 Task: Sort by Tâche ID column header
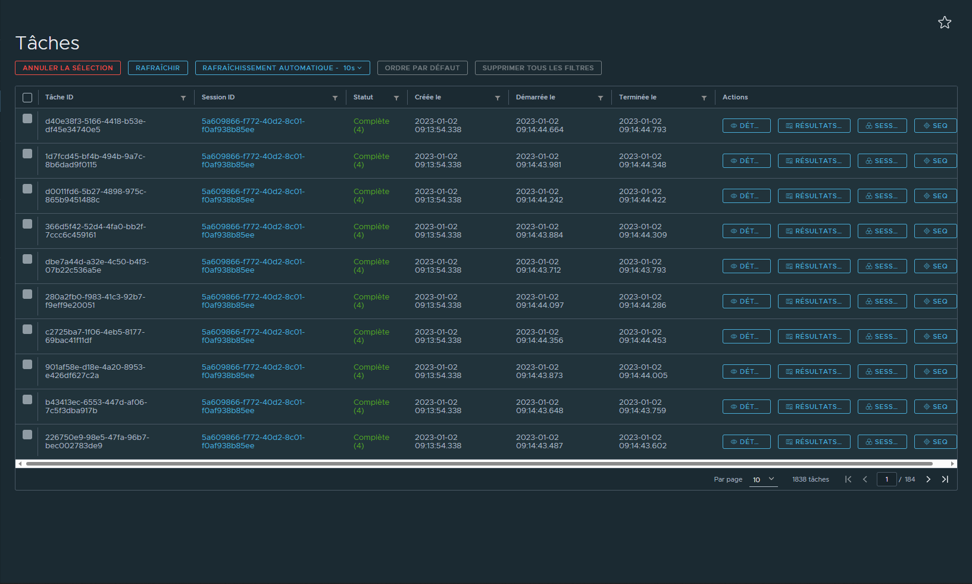pos(60,97)
